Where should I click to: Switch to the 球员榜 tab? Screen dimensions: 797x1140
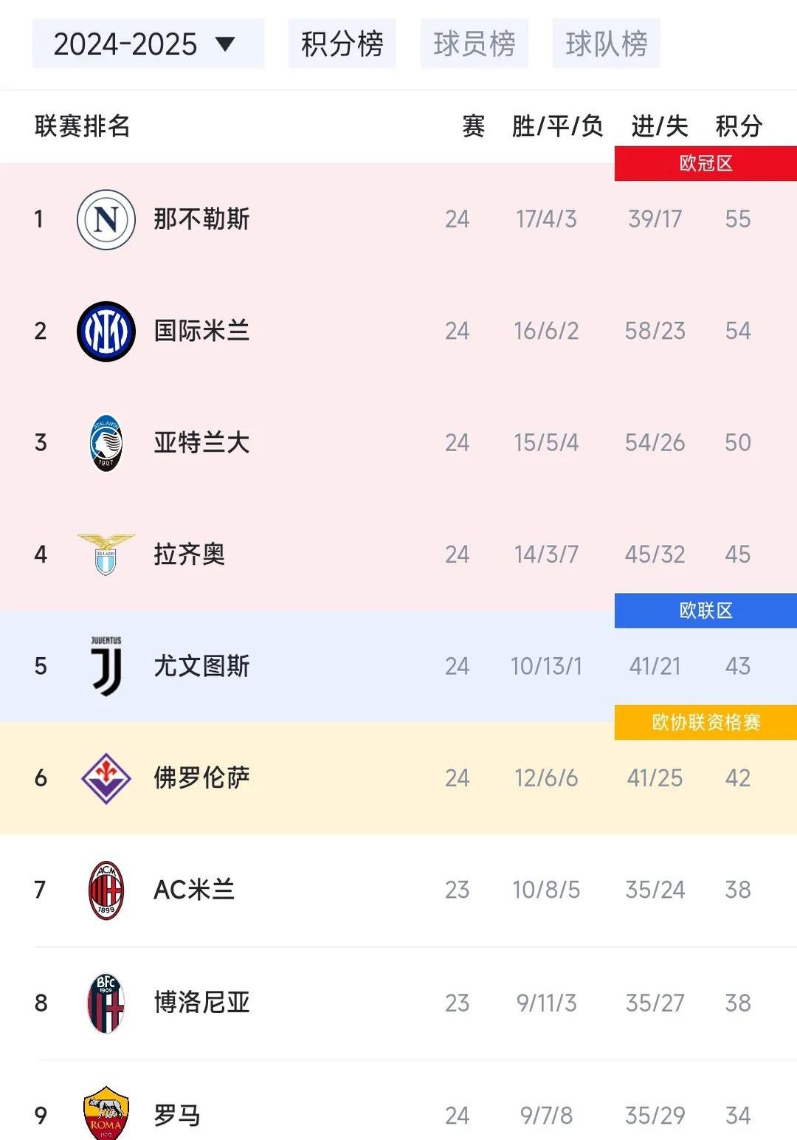click(475, 43)
